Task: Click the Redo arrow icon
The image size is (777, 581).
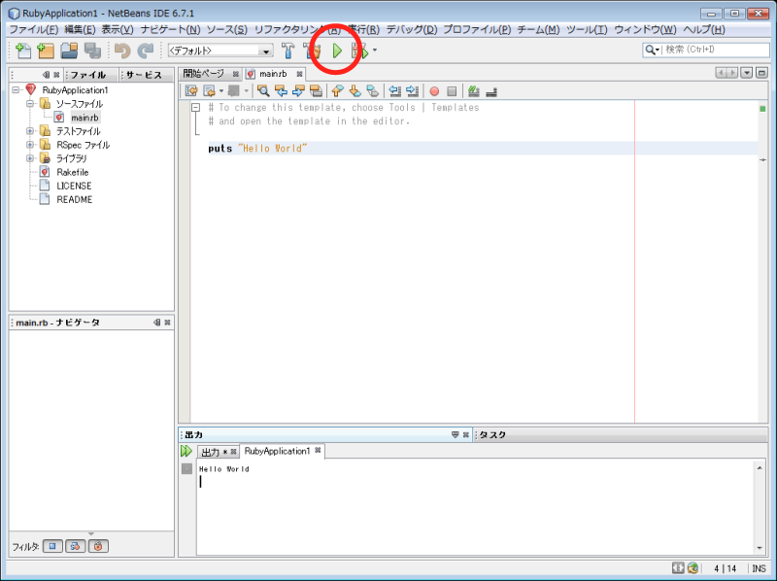Action: pos(145,51)
